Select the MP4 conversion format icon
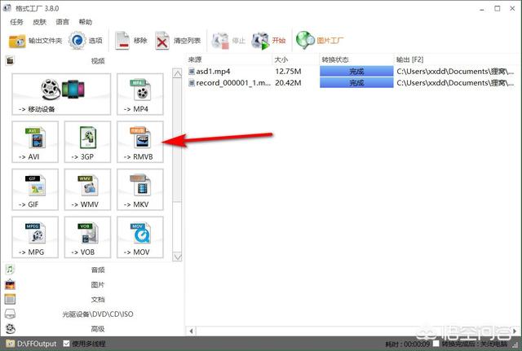This screenshot has width=522, height=351. pos(139,93)
